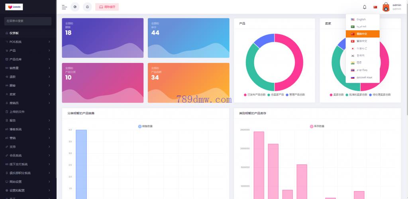Open 仪表板 dashboard from sidebar
This screenshot has height=199, width=408.
14,33
